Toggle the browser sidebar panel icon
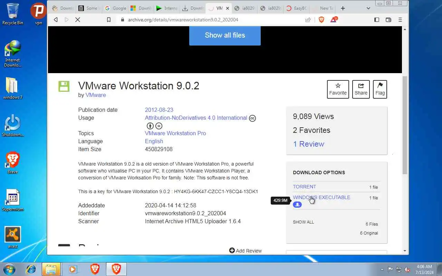 [377, 20]
